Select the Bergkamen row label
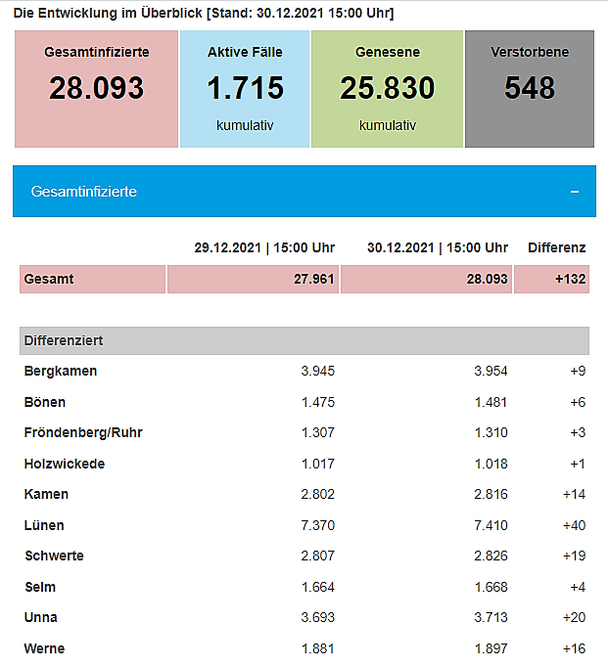This screenshot has width=608, height=667. coord(61,372)
